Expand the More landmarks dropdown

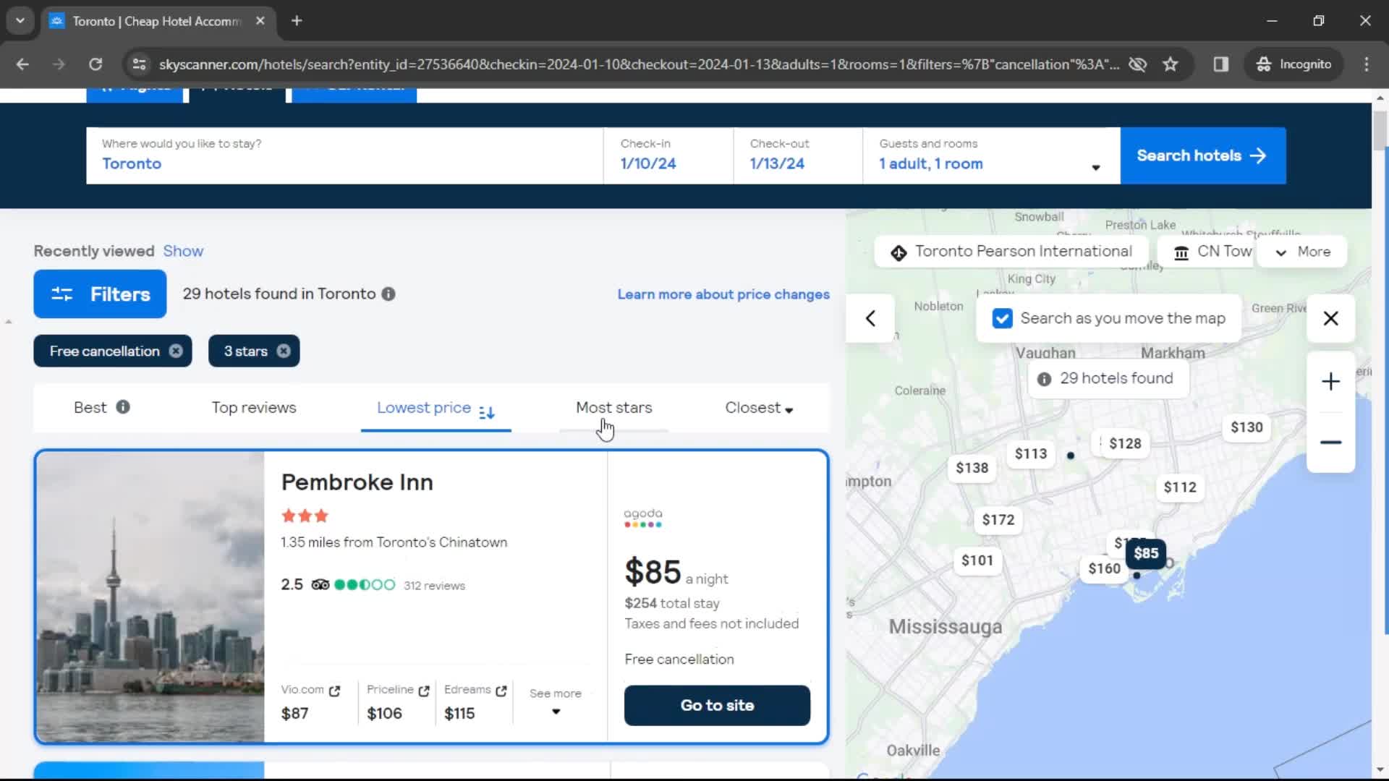pos(1302,252)
